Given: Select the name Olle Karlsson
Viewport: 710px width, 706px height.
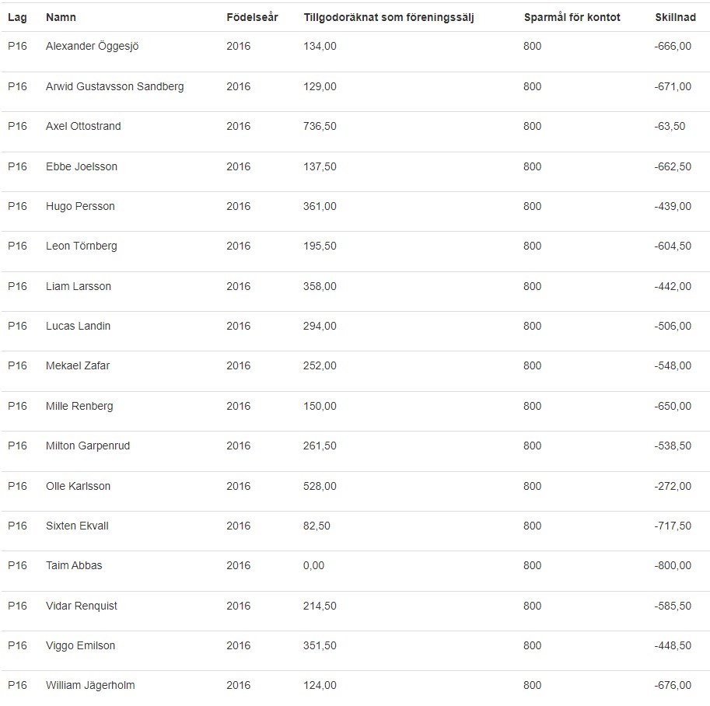Looking at the screenshot, I should (78, 486).
